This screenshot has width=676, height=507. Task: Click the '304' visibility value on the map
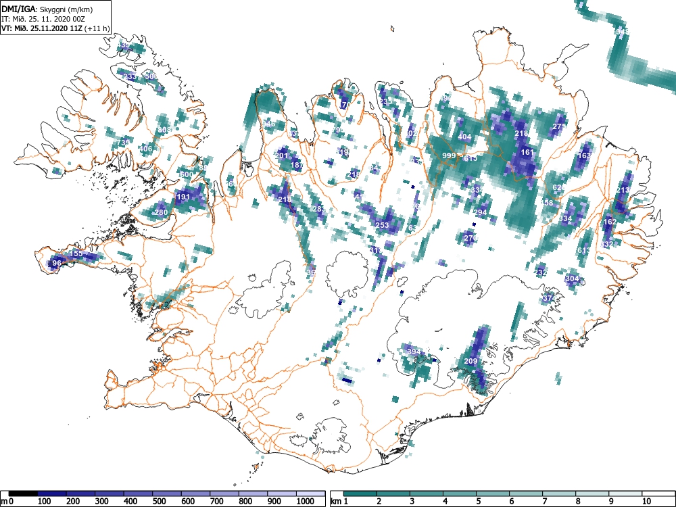tap(572, 279)
